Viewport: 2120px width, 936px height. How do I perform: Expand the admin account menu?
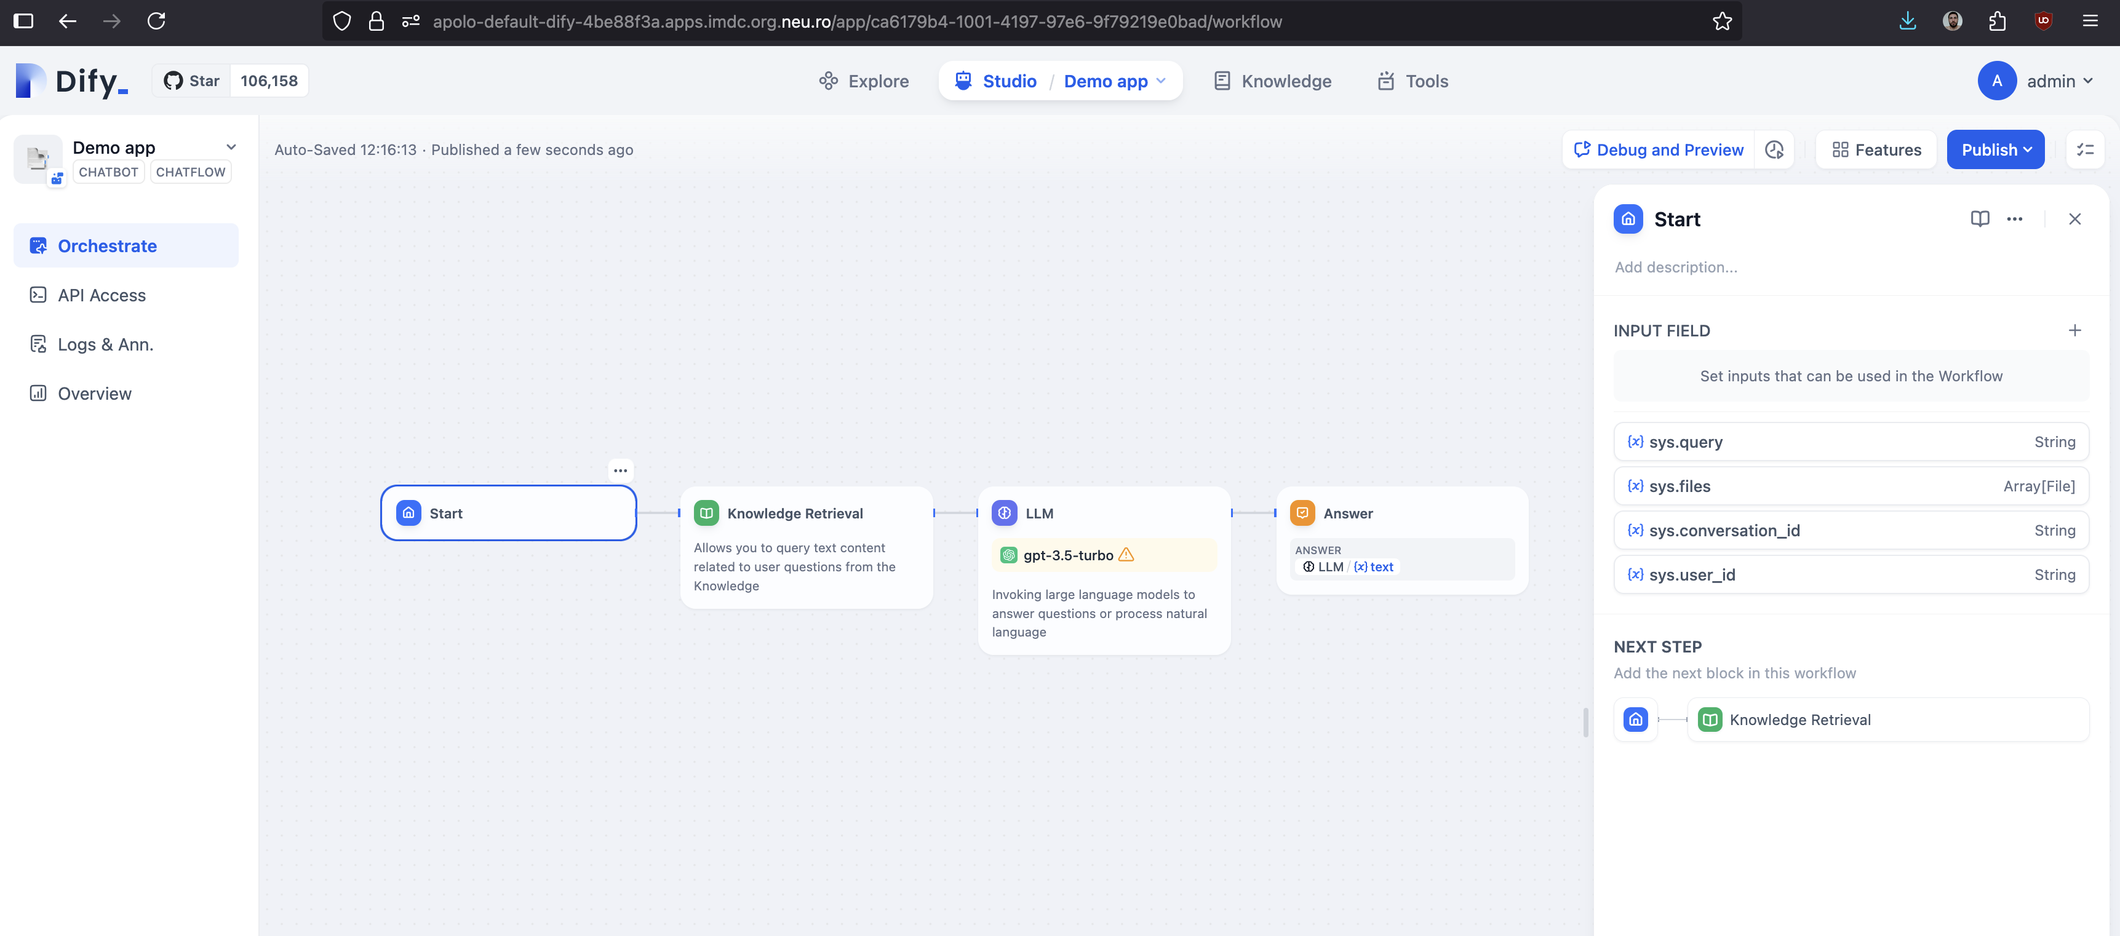pos(2059,81)
